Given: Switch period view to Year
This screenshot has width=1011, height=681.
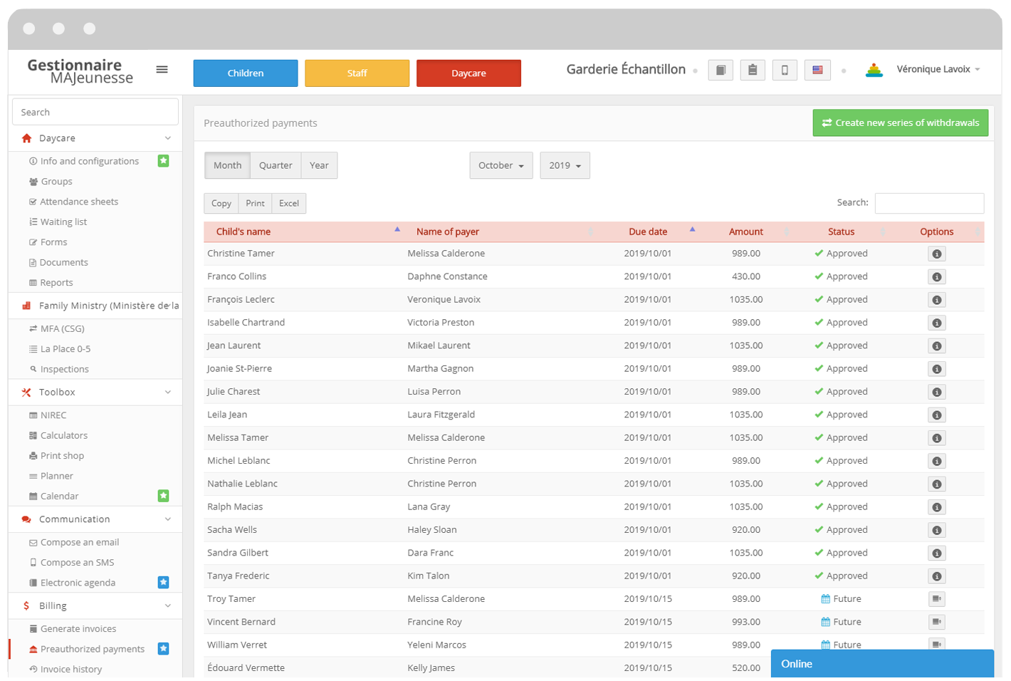Looking at the screenshot, I should tap(319, 165).
